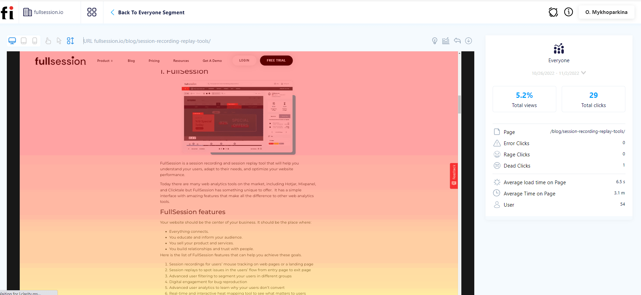Open the four-squares dashboard menu icon
Screen dimensions: 641x295
(x=92, y=12)
